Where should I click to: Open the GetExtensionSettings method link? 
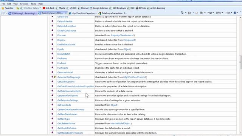(x=68, y=100)
